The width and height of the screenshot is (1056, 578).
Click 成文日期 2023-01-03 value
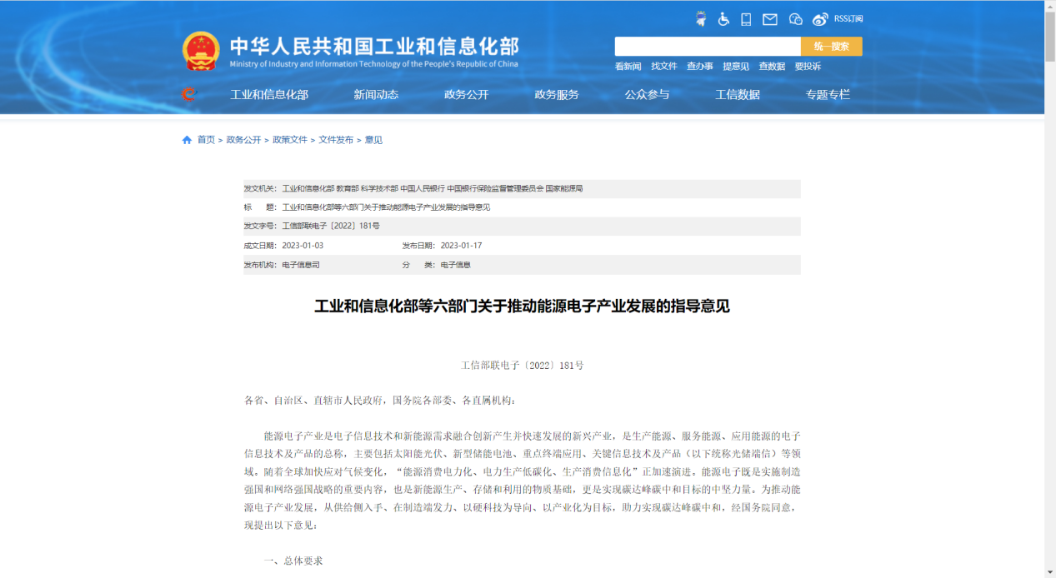tap(303, 246)
